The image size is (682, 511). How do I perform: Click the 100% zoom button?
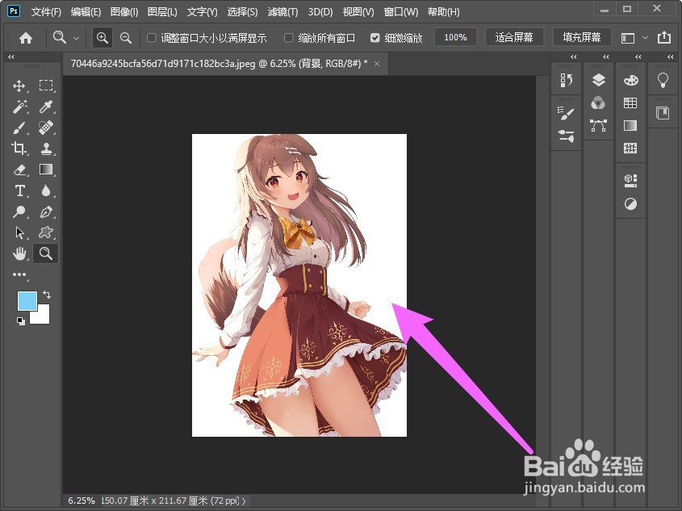[x=455, y=37]
